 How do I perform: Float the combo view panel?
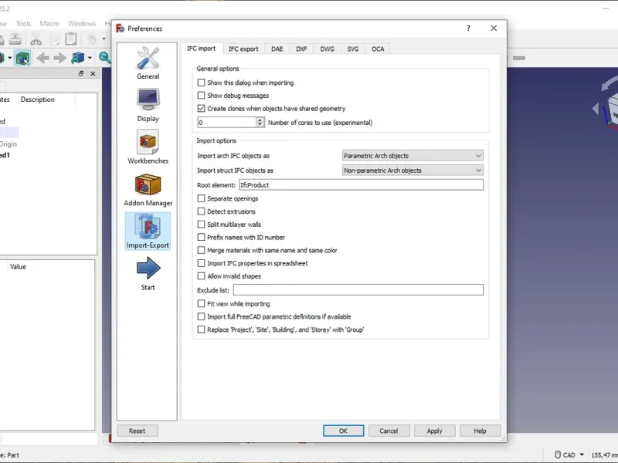[81, 73]
